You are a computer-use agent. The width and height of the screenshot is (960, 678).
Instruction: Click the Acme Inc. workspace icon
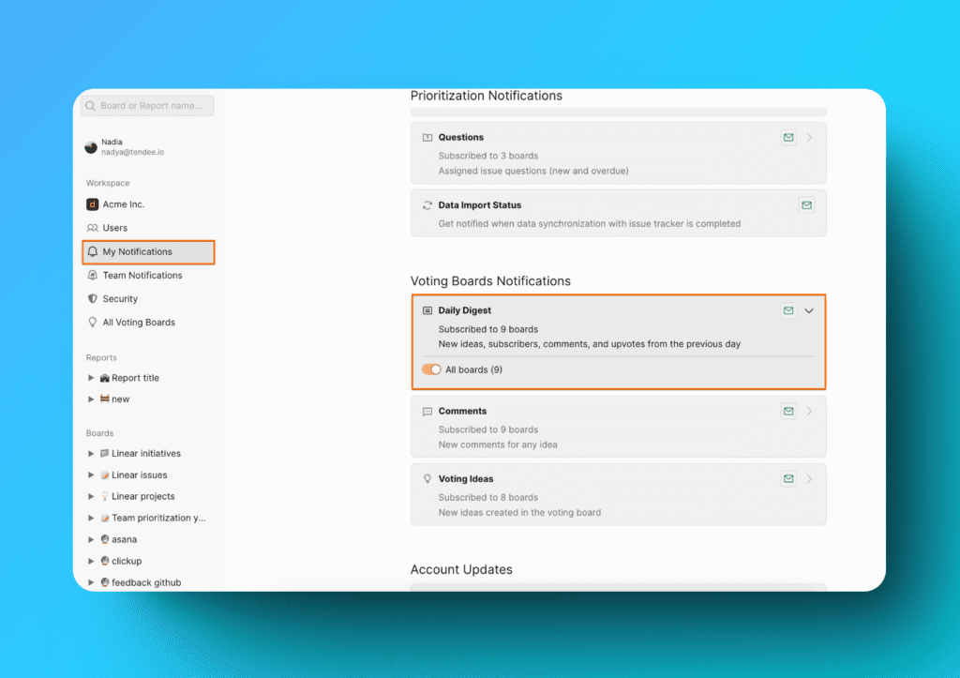coord(91,203)
